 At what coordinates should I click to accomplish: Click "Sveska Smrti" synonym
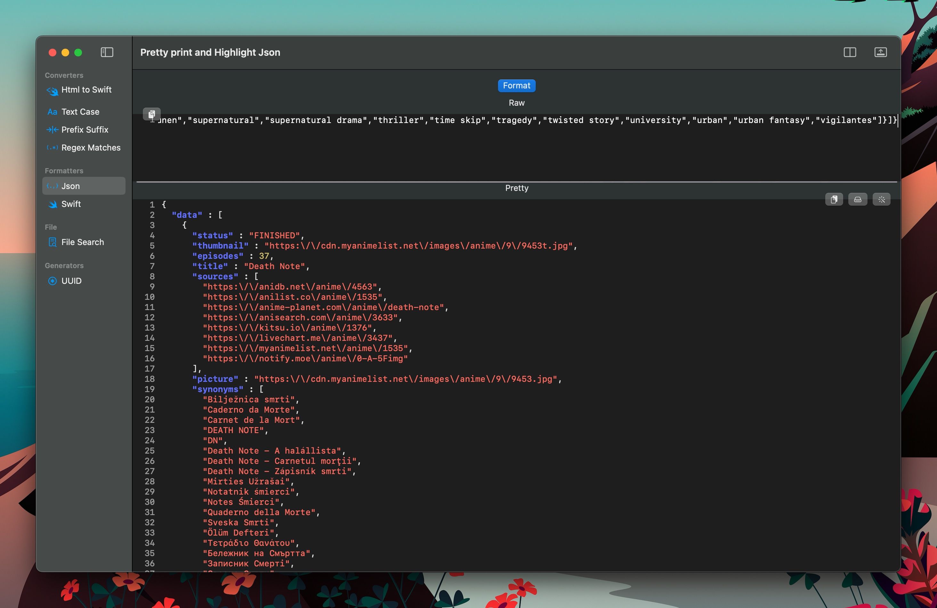tap(238, 522)
